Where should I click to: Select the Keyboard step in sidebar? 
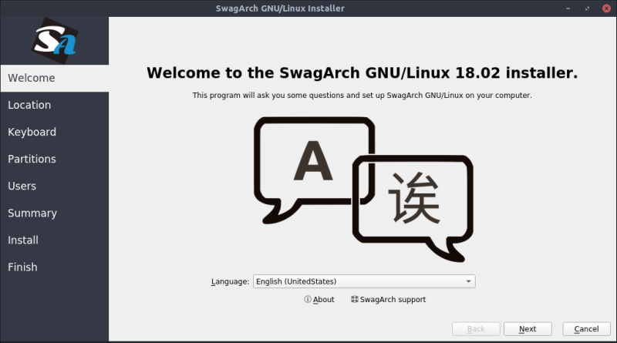[x=55, y=132]
